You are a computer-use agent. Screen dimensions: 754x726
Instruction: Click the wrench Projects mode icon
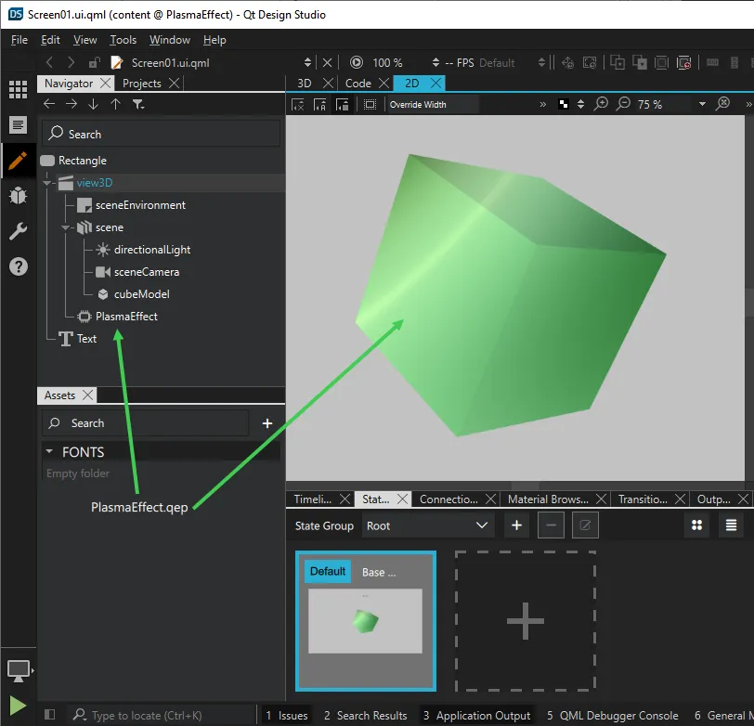[x=18, y=231]
